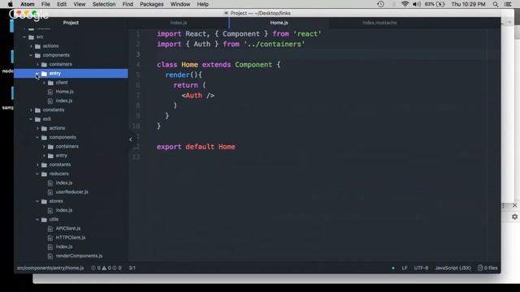Click the LF line ending selector
The image size is (520, 292).
click(x=405, y=268)
